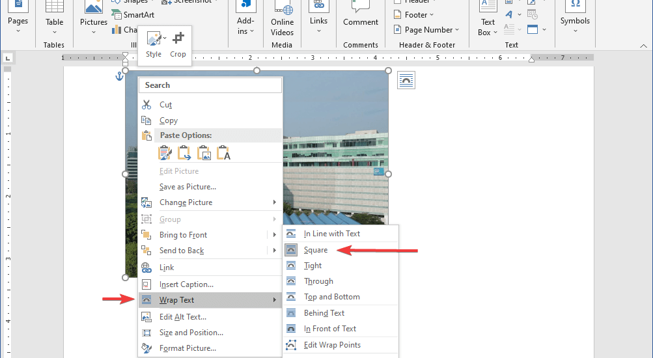Viewport: 653px width, 358px height.
Task: Expand the Send to Back submenu arrow
Action: [275, 250]
